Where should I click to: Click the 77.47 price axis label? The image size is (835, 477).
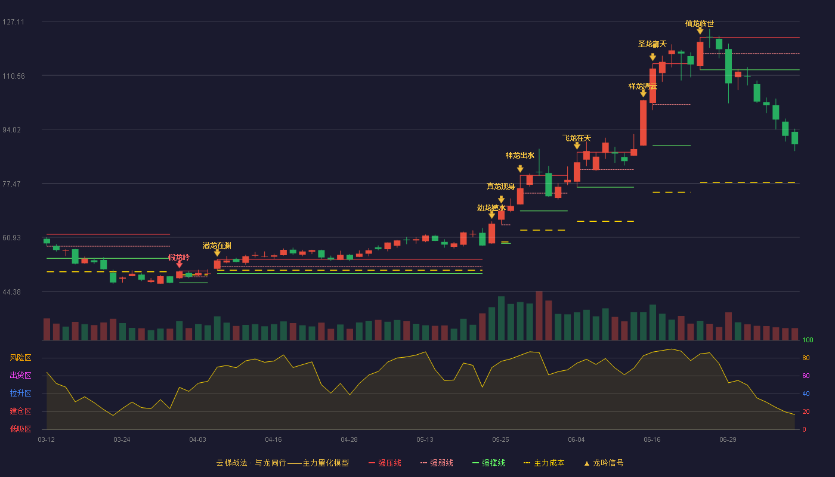(13, 184)
